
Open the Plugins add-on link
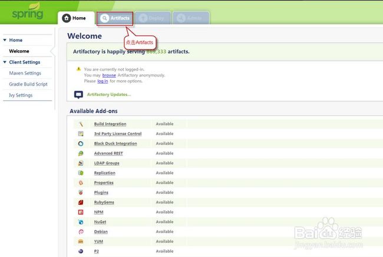point(101,193)
